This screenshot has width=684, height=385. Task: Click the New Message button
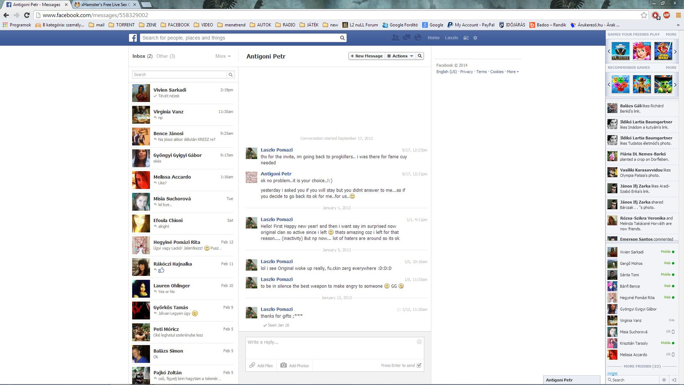366,56
